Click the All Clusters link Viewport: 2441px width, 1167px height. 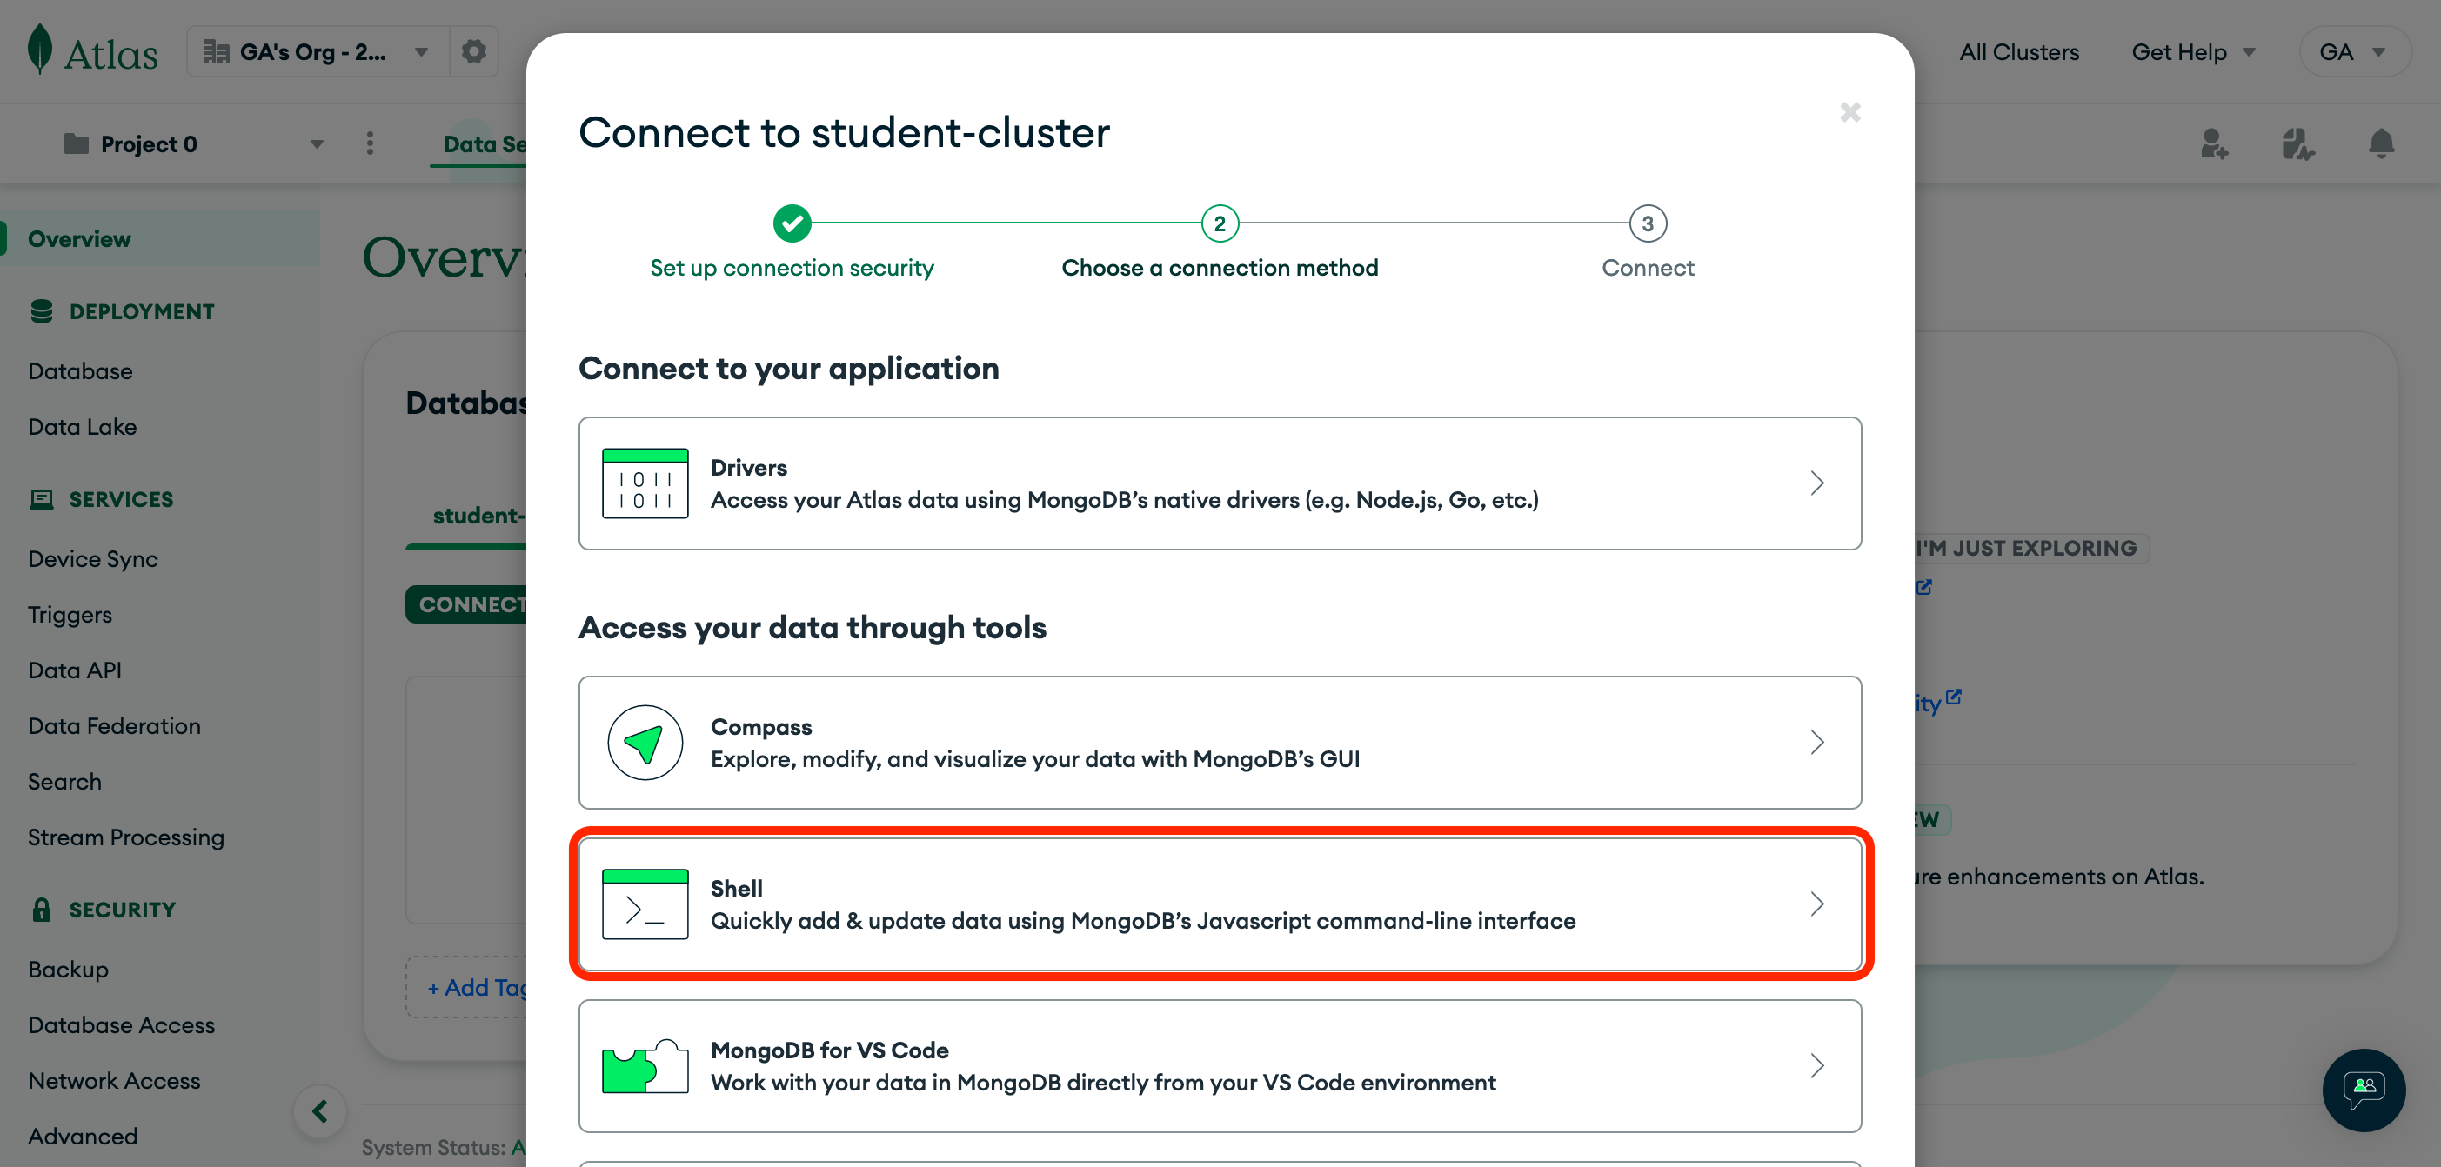(2018, 52)
